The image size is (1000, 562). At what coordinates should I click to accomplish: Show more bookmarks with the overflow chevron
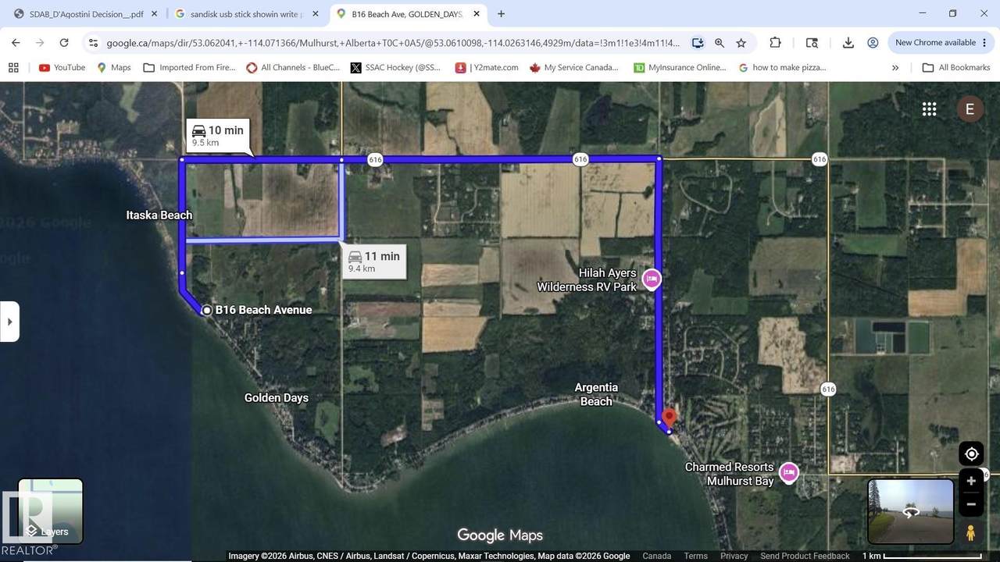pos(895,68)
